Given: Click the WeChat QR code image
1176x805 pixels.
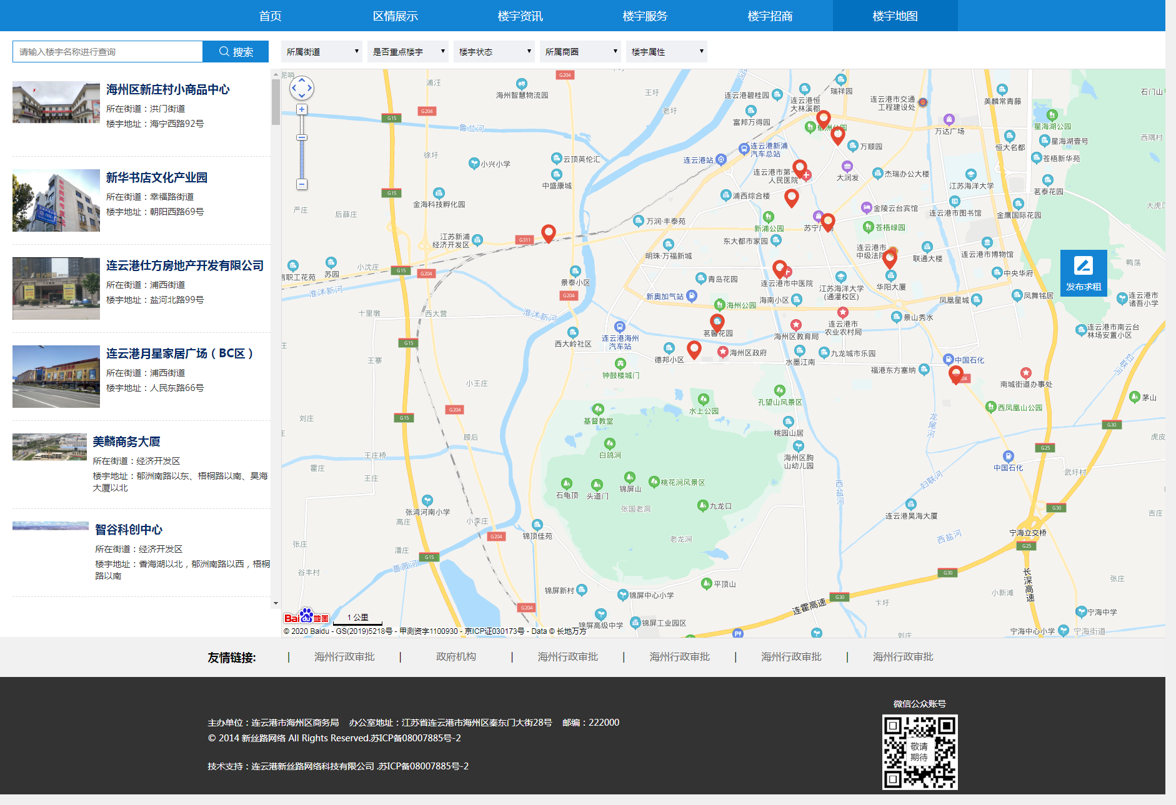Looking at the screenshot, I should pyautogui.click(x=919, y=752).
